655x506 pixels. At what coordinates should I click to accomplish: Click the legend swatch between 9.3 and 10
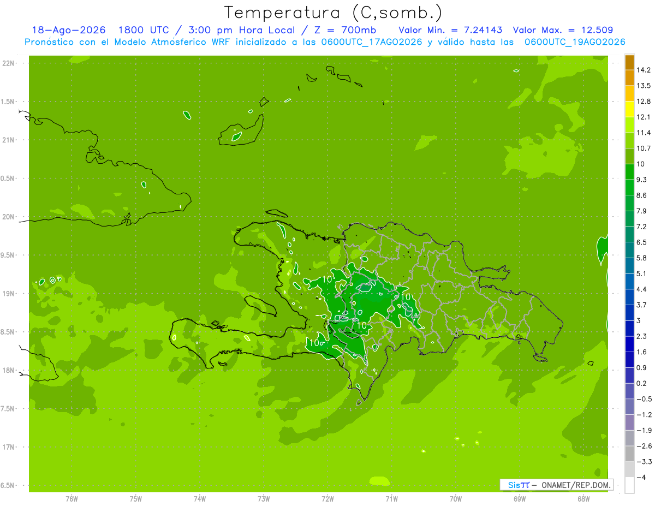pos(629,171)
